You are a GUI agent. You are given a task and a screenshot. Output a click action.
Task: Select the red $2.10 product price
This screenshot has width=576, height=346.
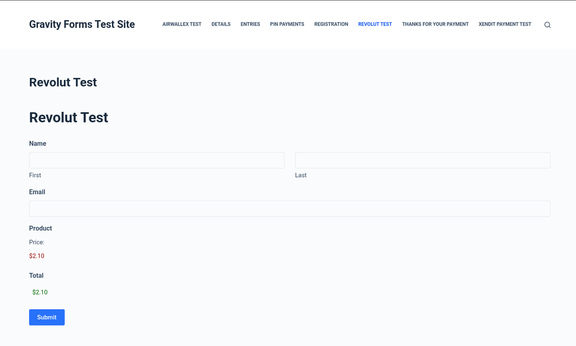point(37,256)
